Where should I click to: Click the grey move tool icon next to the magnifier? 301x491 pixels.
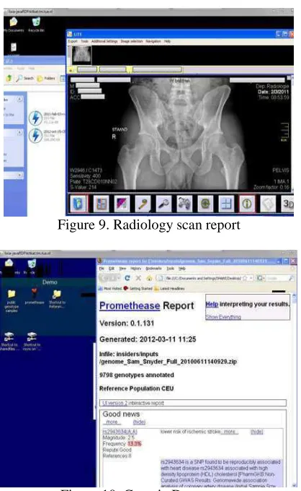184,204
